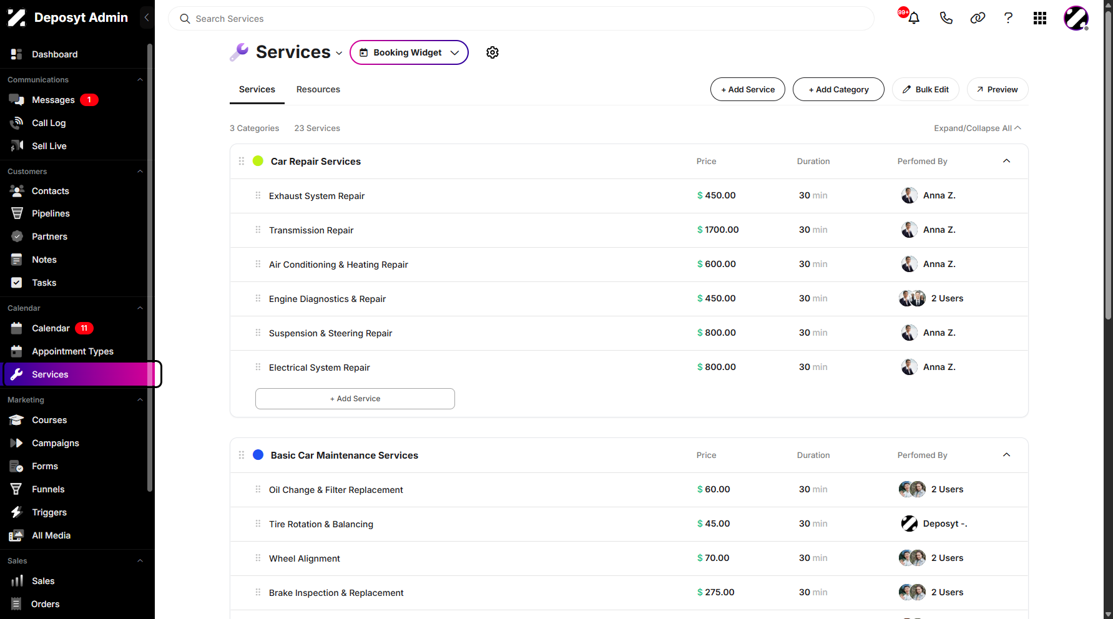Click drag handle of Car Repair Services category
This screenshot has height=619, width=1113.
pos(242,161)
